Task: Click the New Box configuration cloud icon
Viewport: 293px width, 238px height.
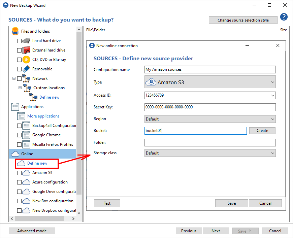Action: click(26, 201)
